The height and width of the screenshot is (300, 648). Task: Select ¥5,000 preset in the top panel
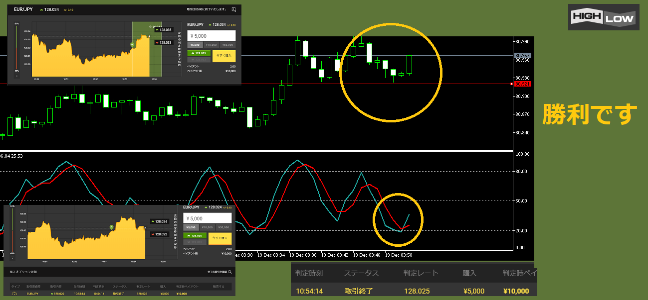(195, 45)
